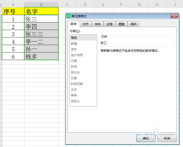The image size is (183, 147).
Task: Select 特殊 in the category list
Action: [x=83, y=95]
